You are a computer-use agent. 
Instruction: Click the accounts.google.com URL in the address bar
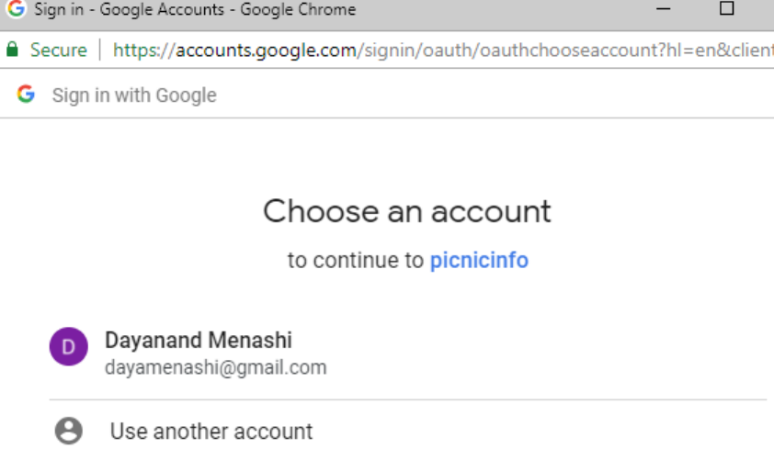point(266,50)
